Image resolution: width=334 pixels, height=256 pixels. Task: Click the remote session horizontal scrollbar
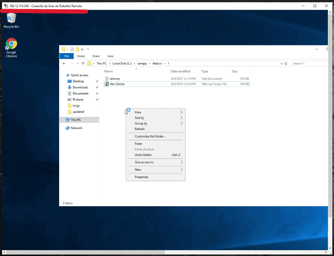pos(86,252)
